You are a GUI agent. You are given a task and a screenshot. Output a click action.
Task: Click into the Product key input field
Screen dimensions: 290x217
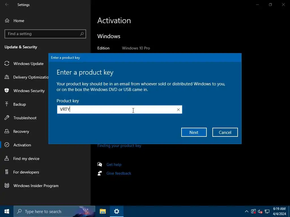coord(120,109)
